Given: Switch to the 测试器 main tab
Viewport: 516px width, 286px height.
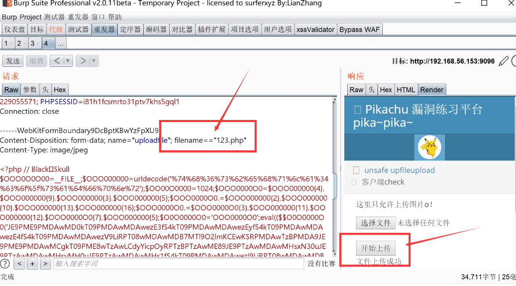Looking at the screenshot, I should tap(78, 29).
